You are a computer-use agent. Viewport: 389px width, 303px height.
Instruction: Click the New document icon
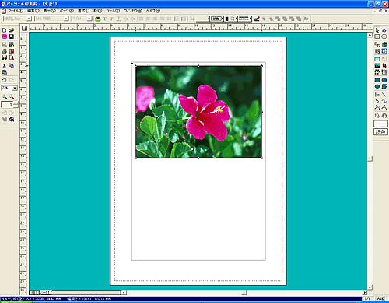point(5,30)
